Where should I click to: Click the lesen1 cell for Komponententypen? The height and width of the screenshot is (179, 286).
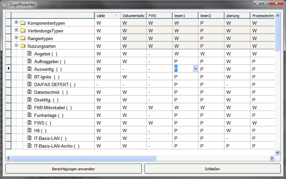point(185,23)
